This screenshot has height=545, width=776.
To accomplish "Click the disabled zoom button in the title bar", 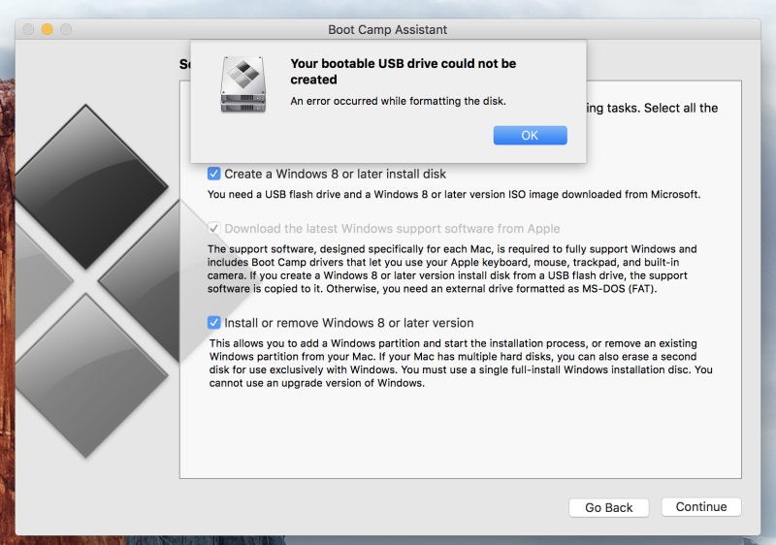I will point(66,30).
